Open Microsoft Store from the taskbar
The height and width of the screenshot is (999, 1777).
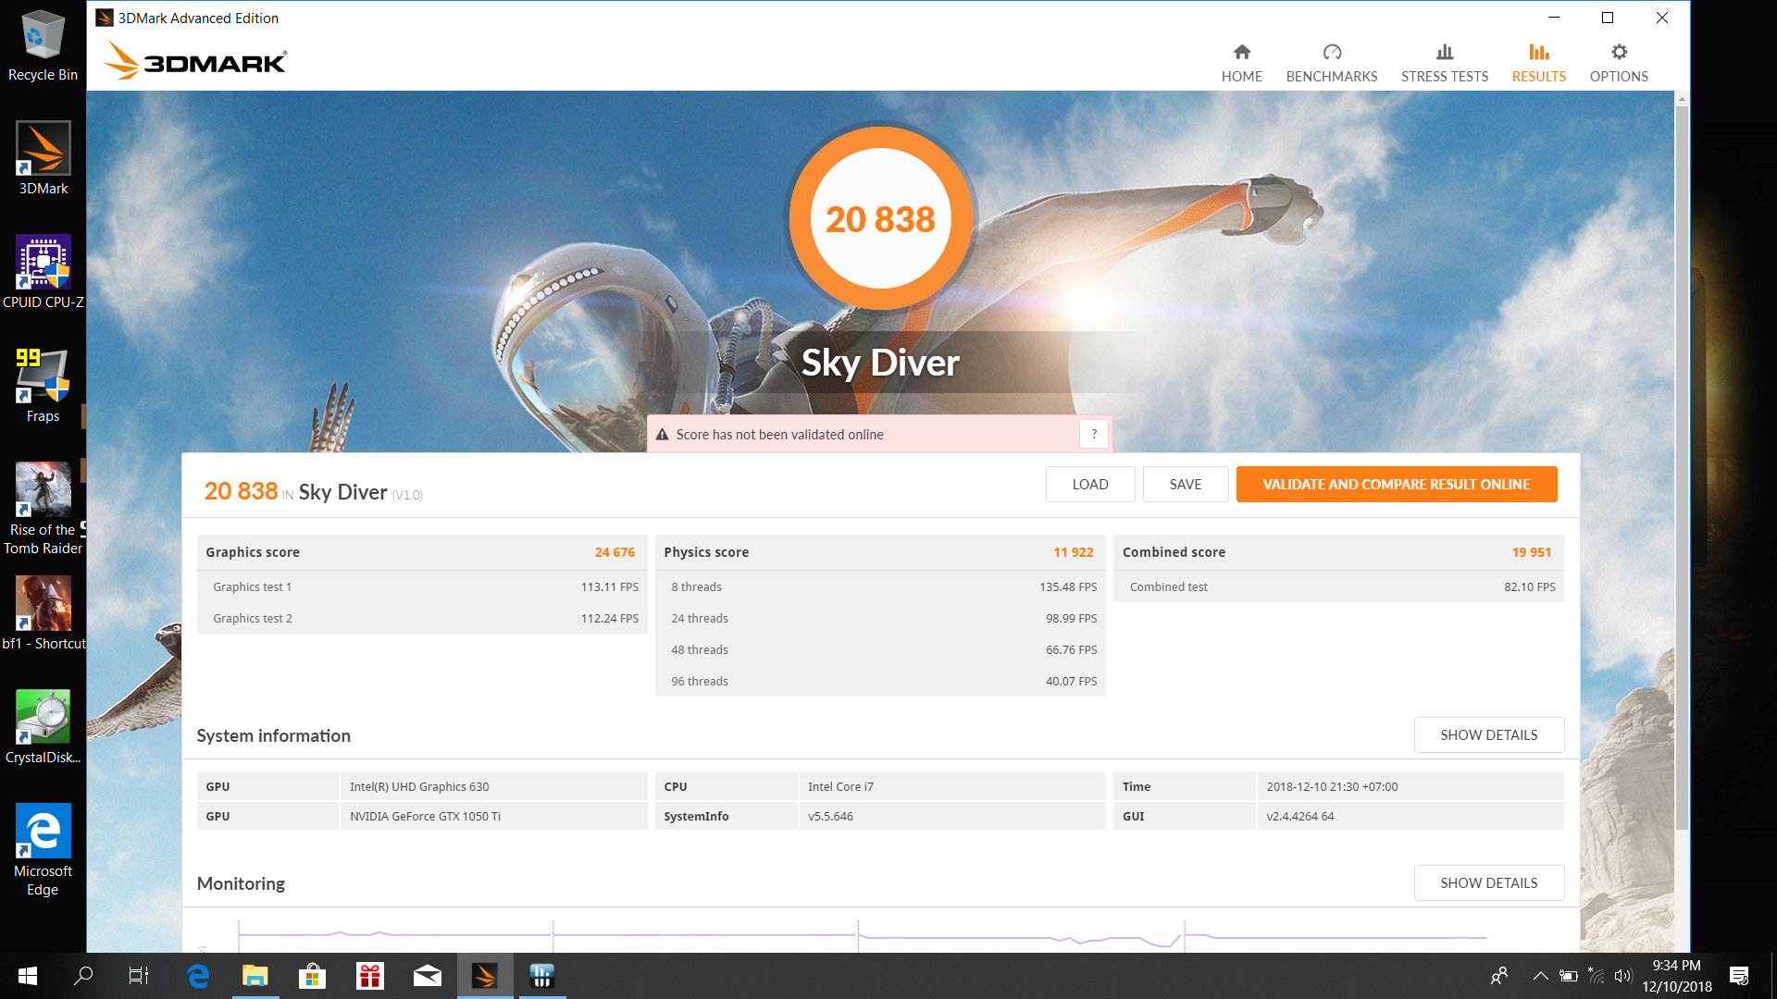coord(312,976)
